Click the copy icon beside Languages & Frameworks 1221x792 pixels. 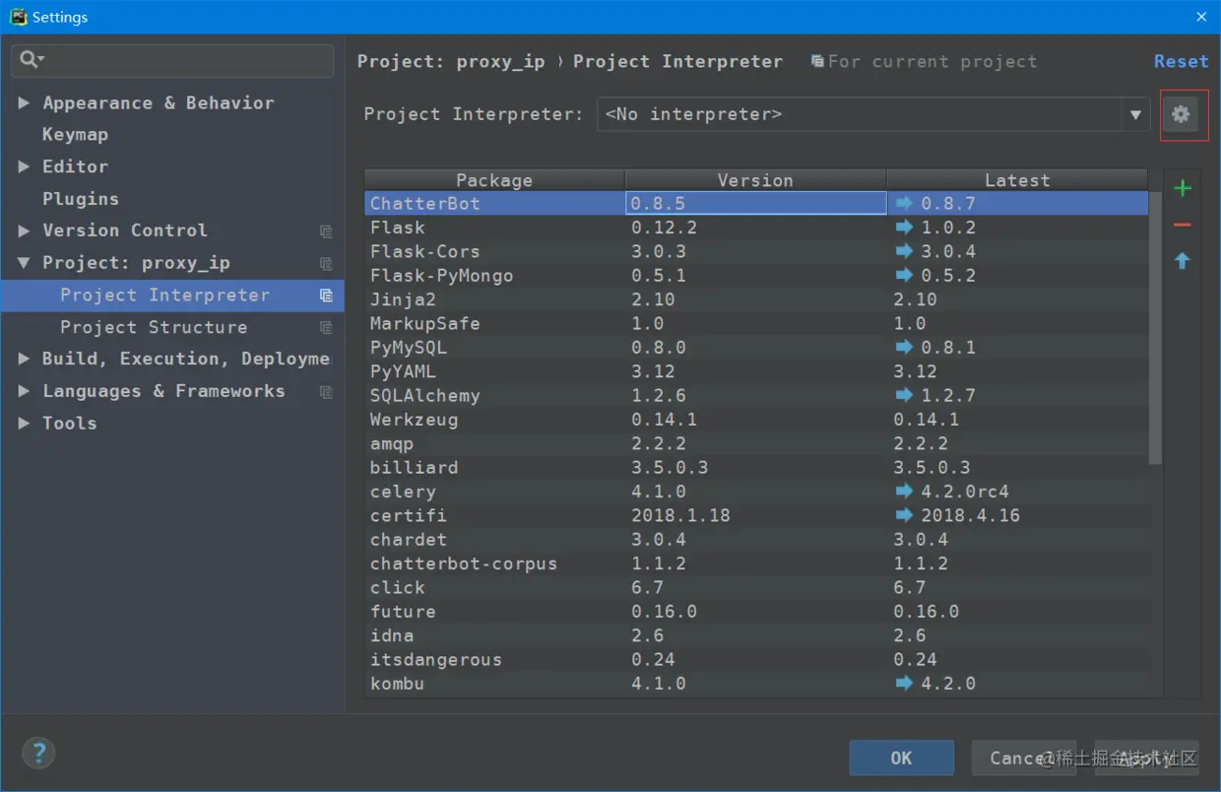coord(326,392)
